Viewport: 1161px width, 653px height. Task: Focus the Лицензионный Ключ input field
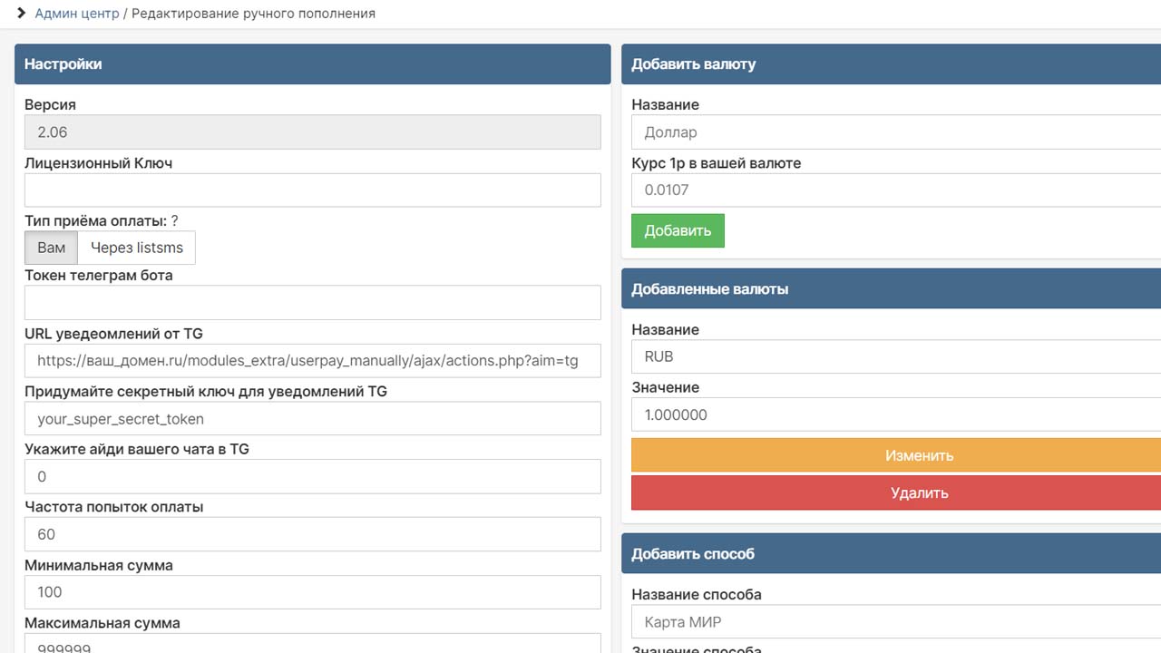tap(312, 190)
